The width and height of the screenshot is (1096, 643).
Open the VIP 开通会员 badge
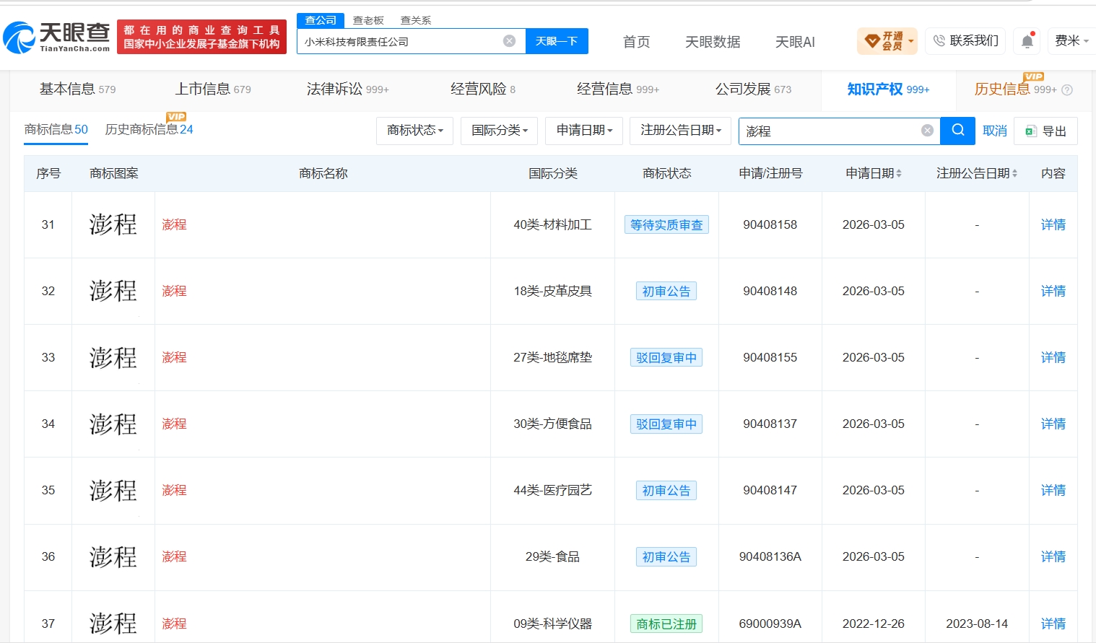click(887, 41)
